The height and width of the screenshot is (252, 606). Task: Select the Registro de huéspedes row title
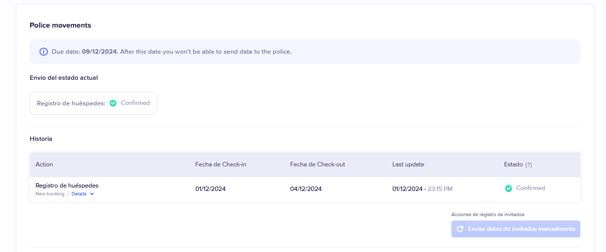click(67, 186)
